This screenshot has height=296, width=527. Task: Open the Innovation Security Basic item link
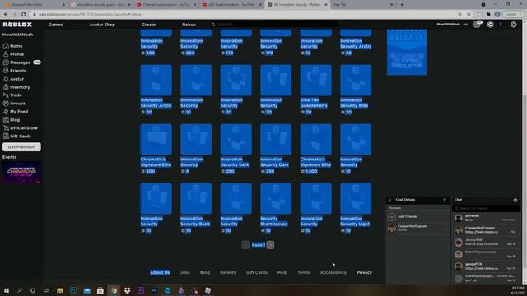point(195,221)
